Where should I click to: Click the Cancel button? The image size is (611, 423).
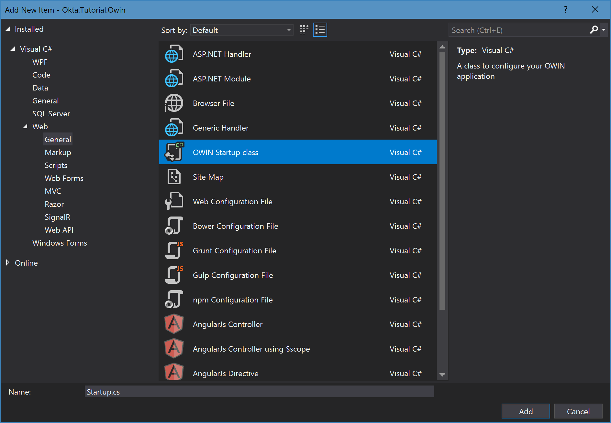point(578,411)
